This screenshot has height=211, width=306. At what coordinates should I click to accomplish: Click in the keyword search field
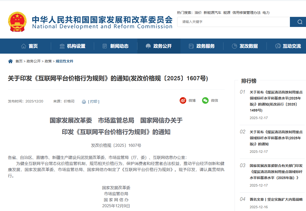click(233, 22)
